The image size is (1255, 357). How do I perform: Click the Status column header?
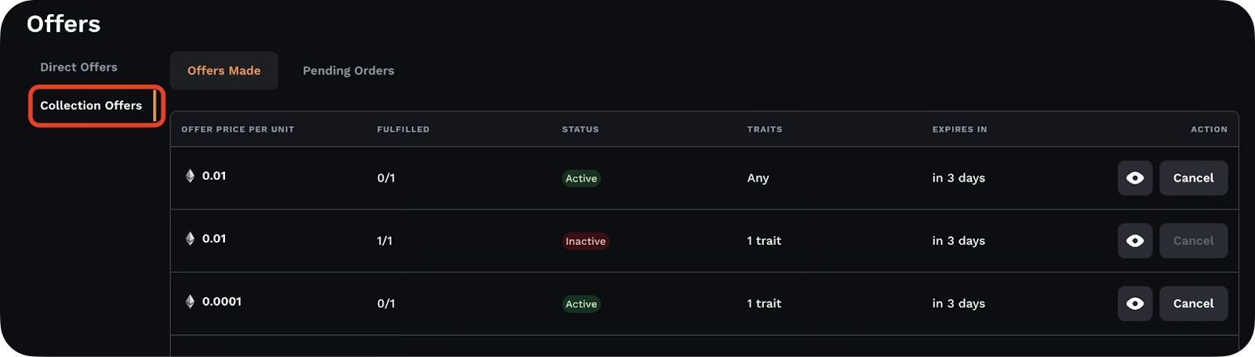[x=580, y=129]
